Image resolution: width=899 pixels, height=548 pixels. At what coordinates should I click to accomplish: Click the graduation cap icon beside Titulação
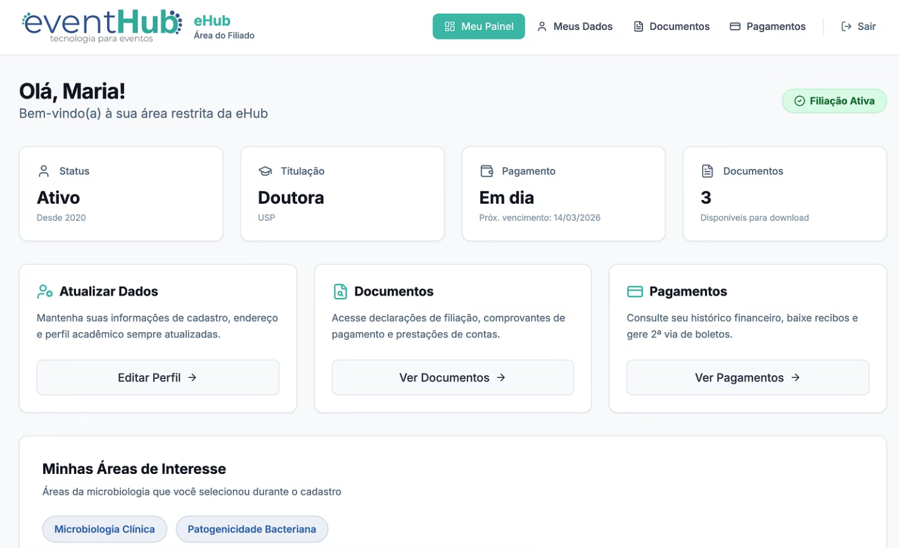click(x=265, y=170)
